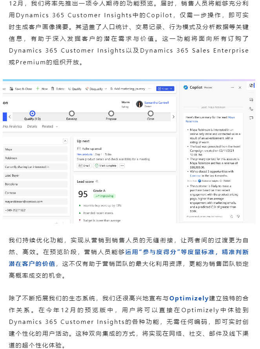
Task: Click 'Intent to buy went up by 10%'
Action: [x=102, y=205]
